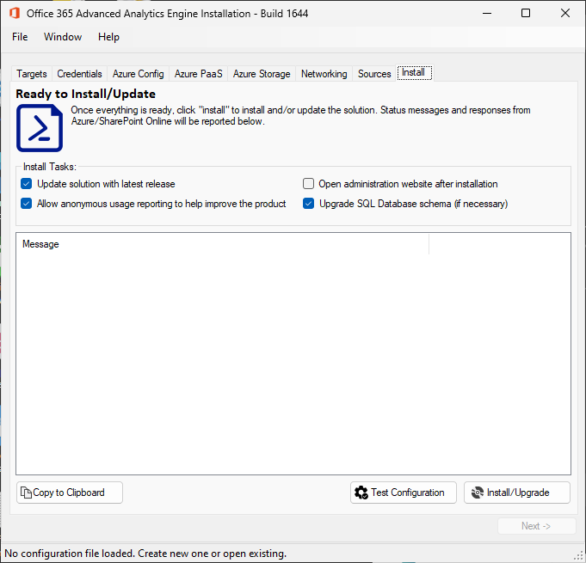Click the 'No configuration file loaded' status text
This screenshot has width=586, height=563.
click(x=145, y=554)
